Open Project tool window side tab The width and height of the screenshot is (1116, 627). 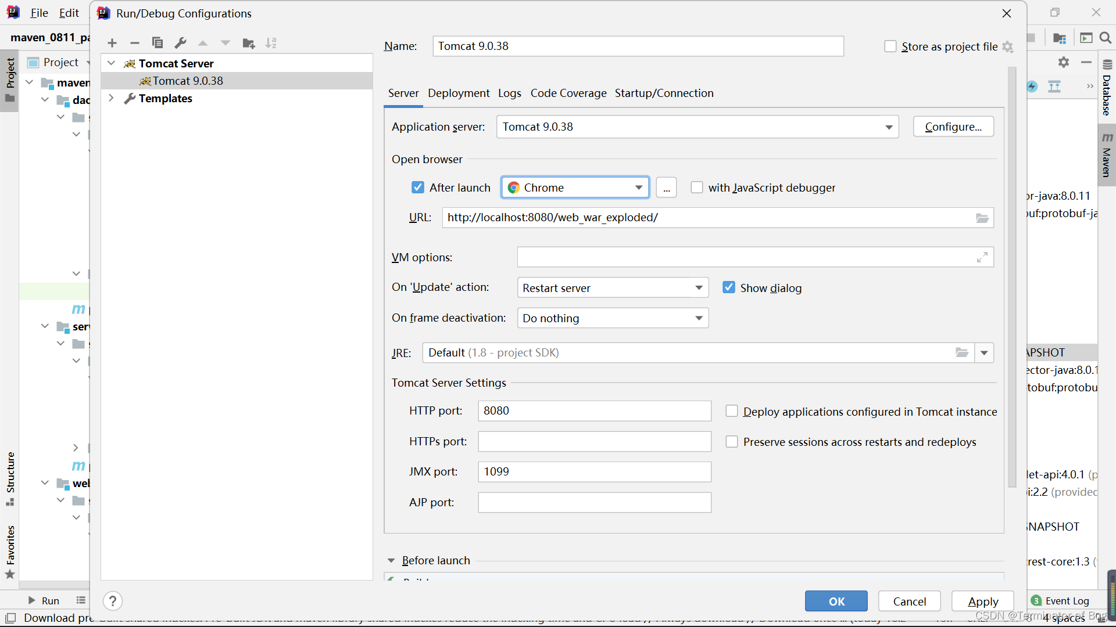tap(10, 81)
